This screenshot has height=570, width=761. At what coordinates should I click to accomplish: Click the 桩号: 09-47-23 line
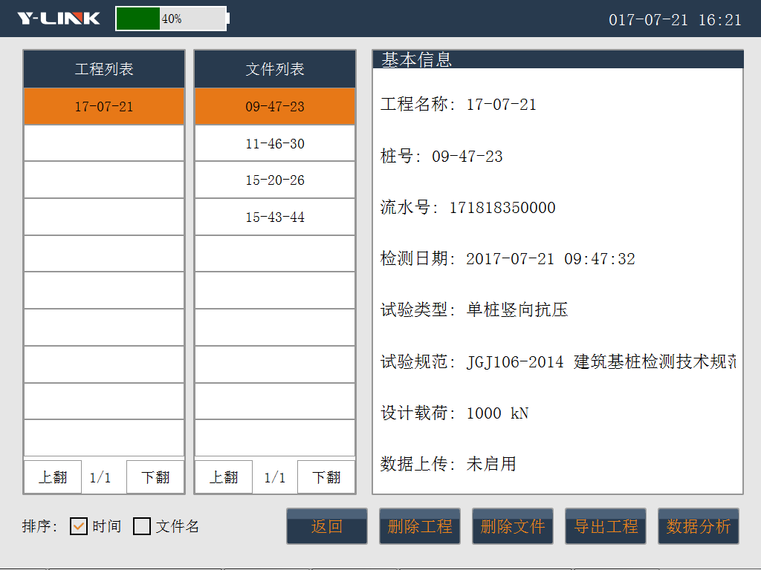[441, 156]
